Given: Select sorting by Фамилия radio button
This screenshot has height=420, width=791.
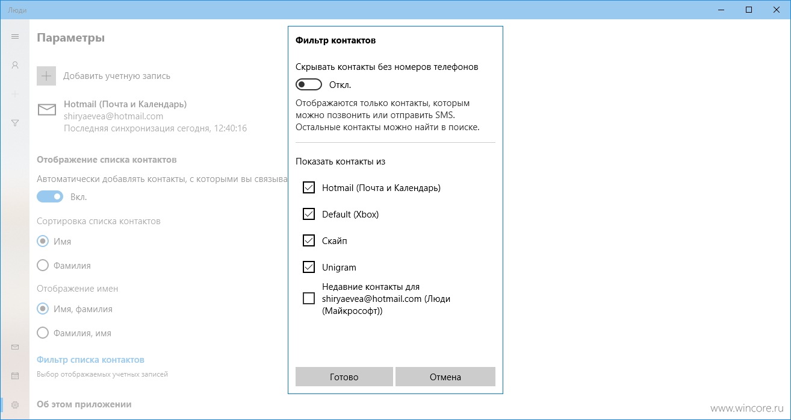Looking at the screenshot, I should 43,265.
